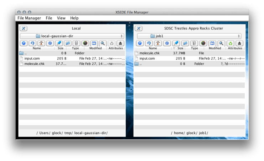Click 'local-gaussian-dir/' in Local path bar
This screenshot has width=264, height=161.
click(x=91, y=133)
